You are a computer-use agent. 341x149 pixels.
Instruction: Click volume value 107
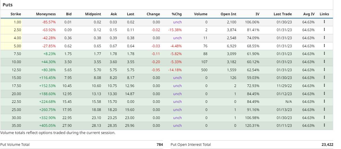204,62
